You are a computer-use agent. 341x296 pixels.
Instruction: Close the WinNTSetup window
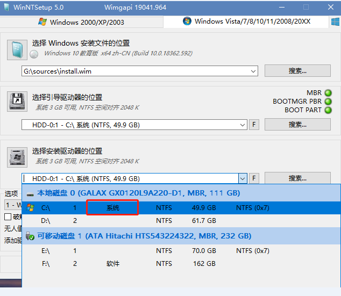coord(331,8)
